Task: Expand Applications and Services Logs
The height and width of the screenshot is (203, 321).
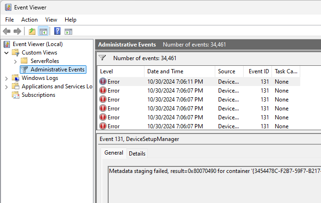Action: [7, 86]
